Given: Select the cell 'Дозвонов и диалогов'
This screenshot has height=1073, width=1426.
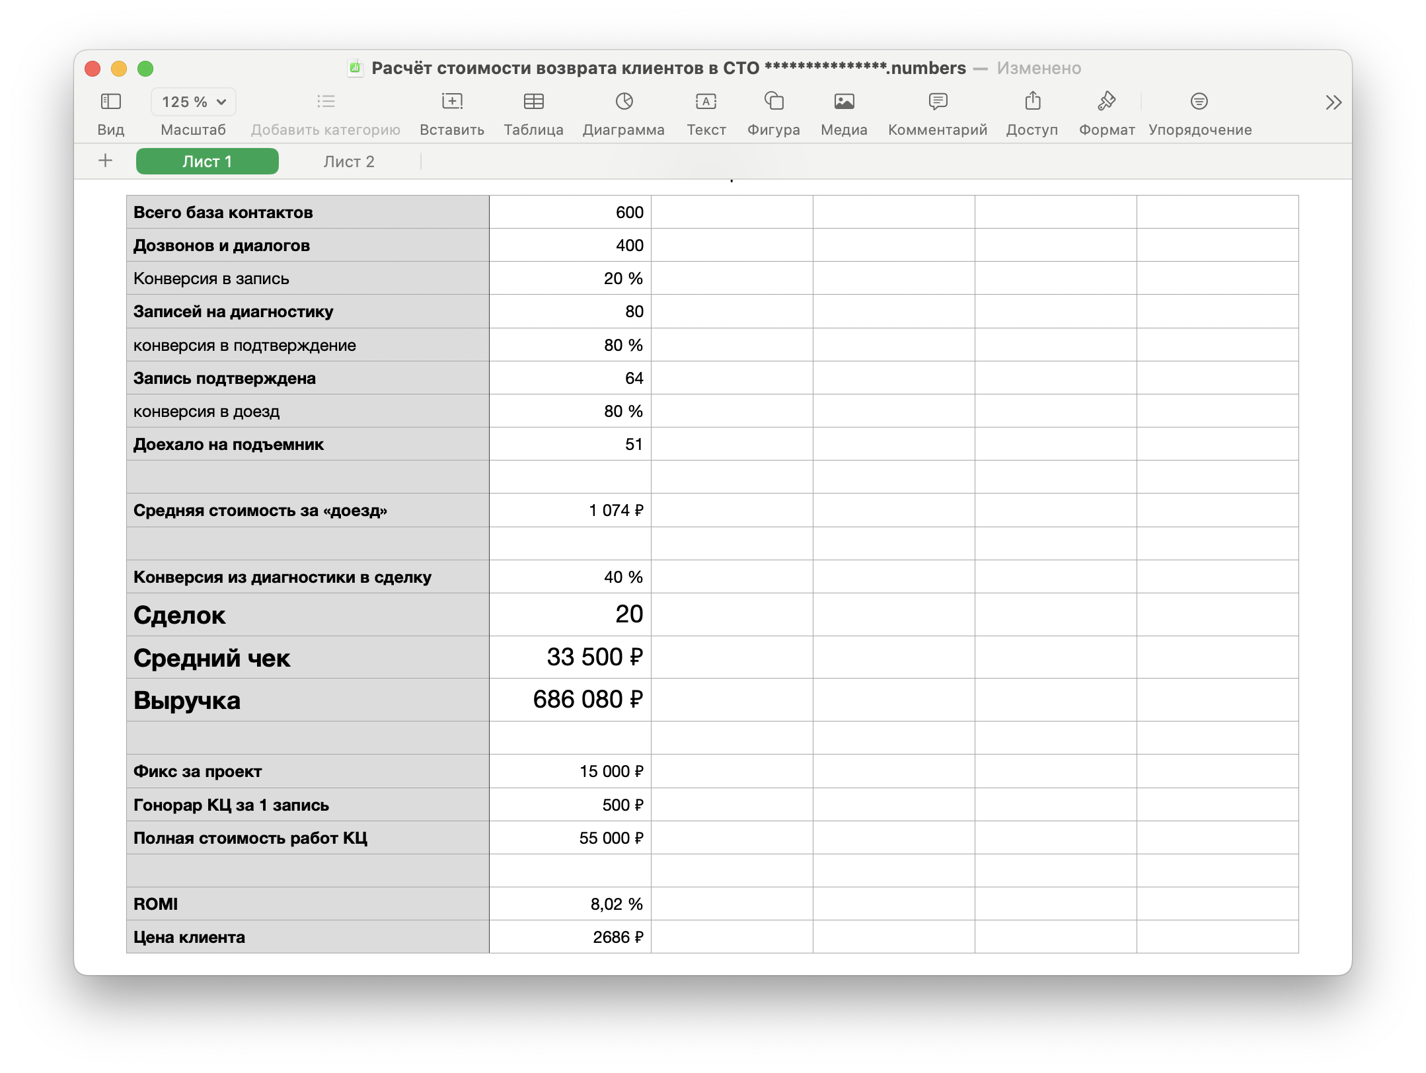Looking at the screenshot, I should [308, 245].
